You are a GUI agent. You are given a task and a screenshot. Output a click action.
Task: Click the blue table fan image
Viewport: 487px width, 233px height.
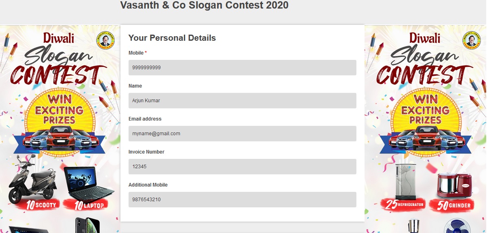click(x=457, y=226)
